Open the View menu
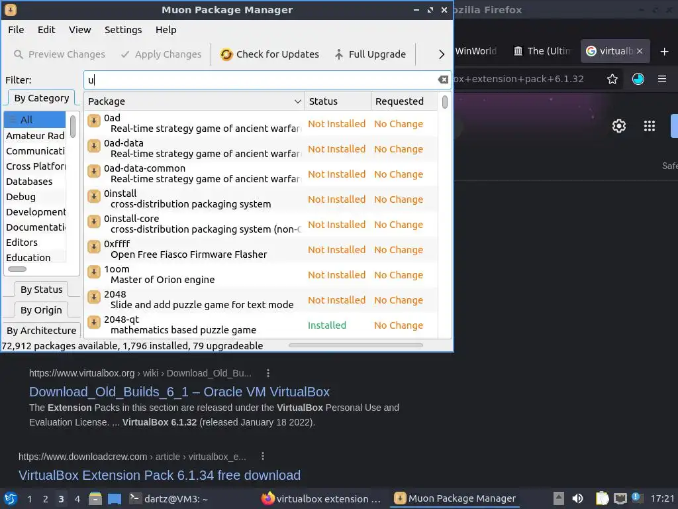 pyautogui.click(x=79, y=30)
